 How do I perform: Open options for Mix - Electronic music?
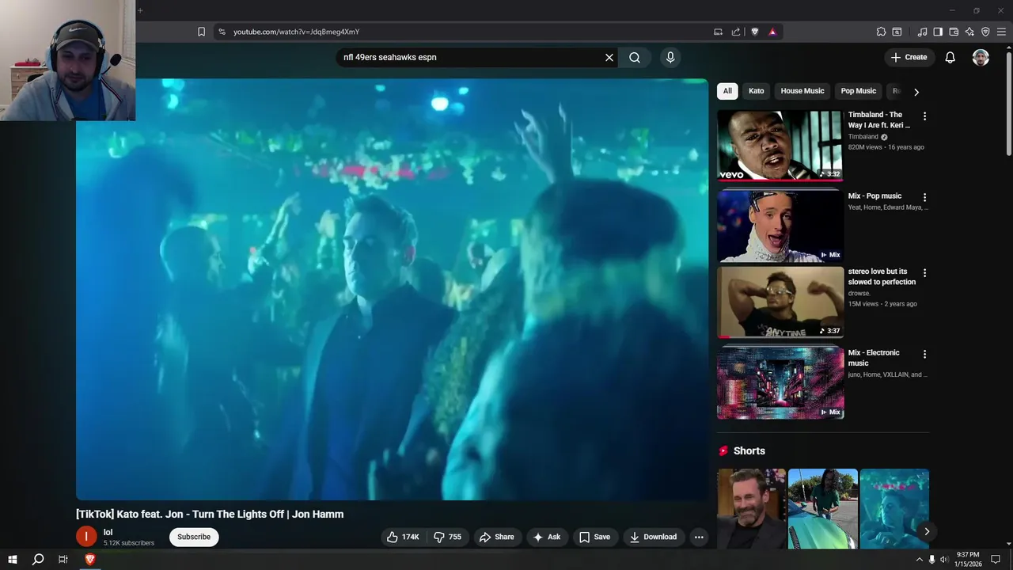tap(924, 354)
